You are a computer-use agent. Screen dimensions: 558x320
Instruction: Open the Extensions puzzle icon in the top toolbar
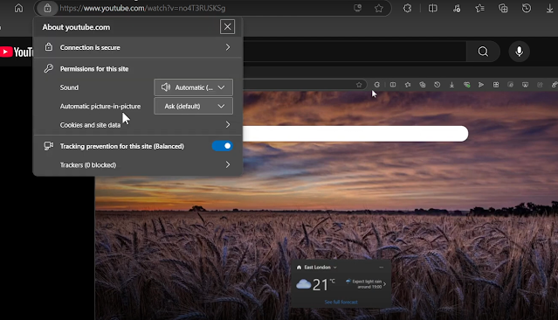(408, 8)
